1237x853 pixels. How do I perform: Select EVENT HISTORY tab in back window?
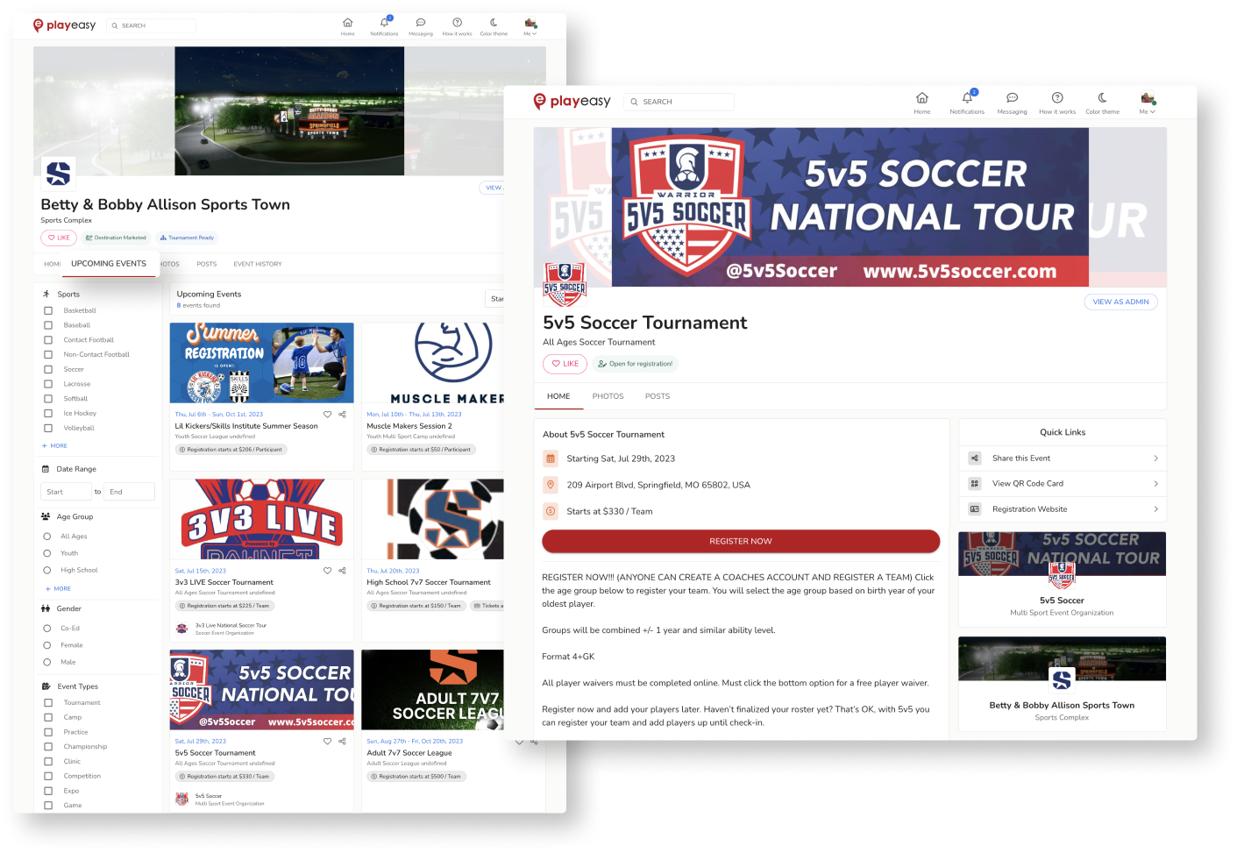[x=258, y=264]
